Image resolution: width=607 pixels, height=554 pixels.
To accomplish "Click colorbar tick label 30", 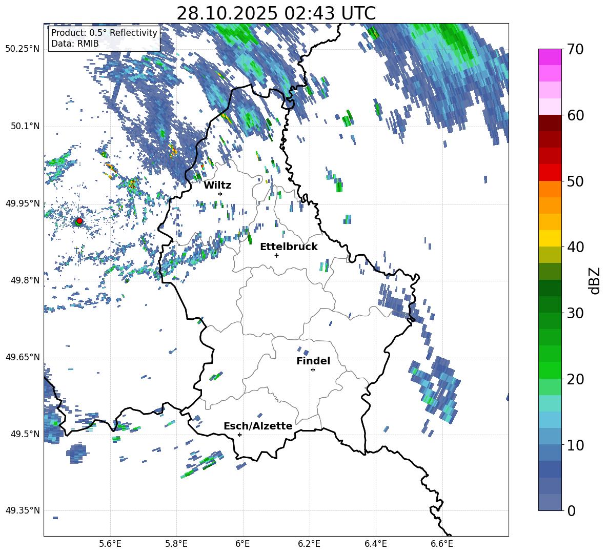I will 575,313.
